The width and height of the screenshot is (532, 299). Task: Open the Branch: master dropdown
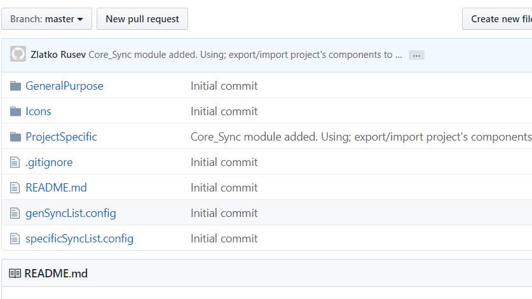click(46, 18)
